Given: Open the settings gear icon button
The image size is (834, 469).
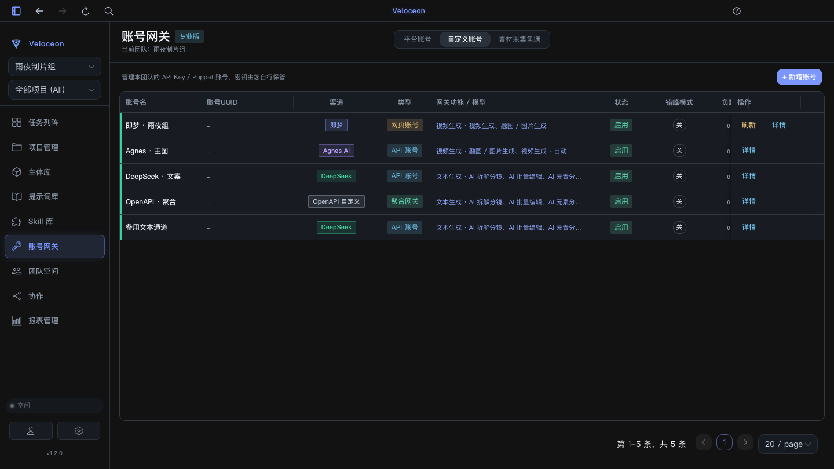Looking at the screenshot, I should (x=79, y=431).
